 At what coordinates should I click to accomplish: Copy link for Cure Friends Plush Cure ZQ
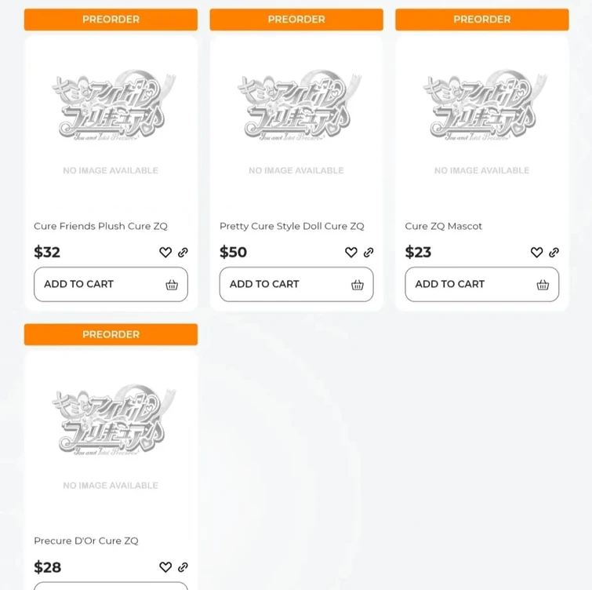pos(183,253)
